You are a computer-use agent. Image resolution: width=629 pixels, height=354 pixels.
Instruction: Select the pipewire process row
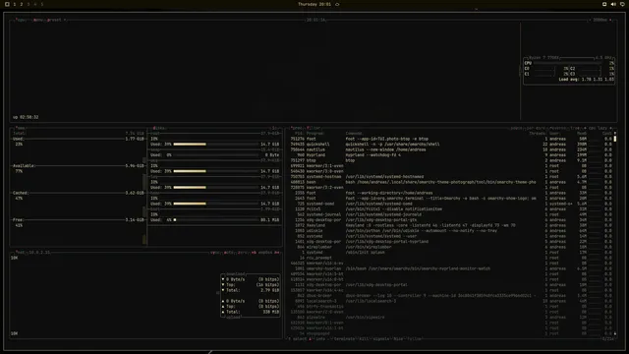coord(451,318)
